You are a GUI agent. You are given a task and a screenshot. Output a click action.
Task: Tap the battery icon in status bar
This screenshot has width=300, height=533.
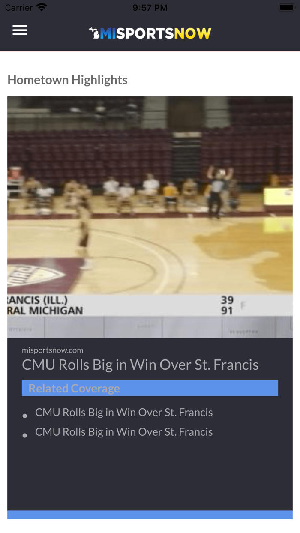click(x=286, y=8)
